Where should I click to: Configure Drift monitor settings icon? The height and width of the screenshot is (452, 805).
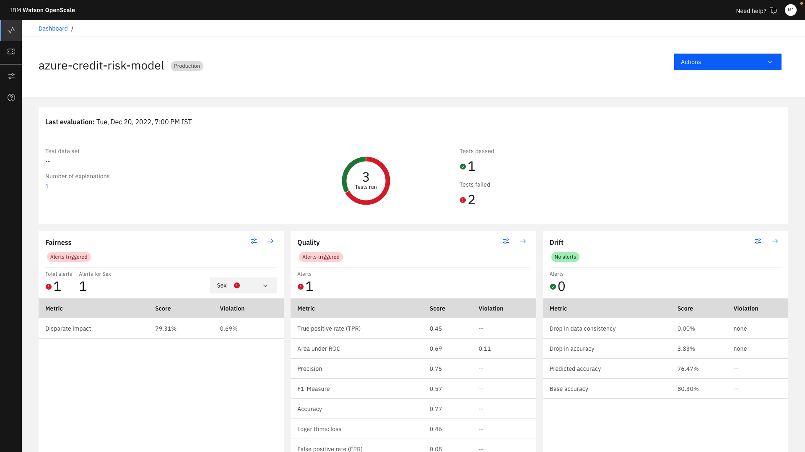tap(758, 241)
